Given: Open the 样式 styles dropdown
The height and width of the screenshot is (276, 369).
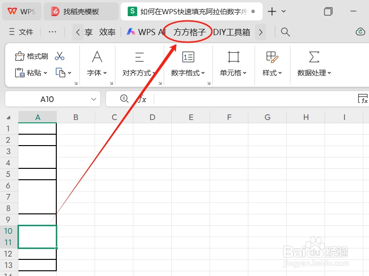Looking at the screenshot, I should 272,64.
